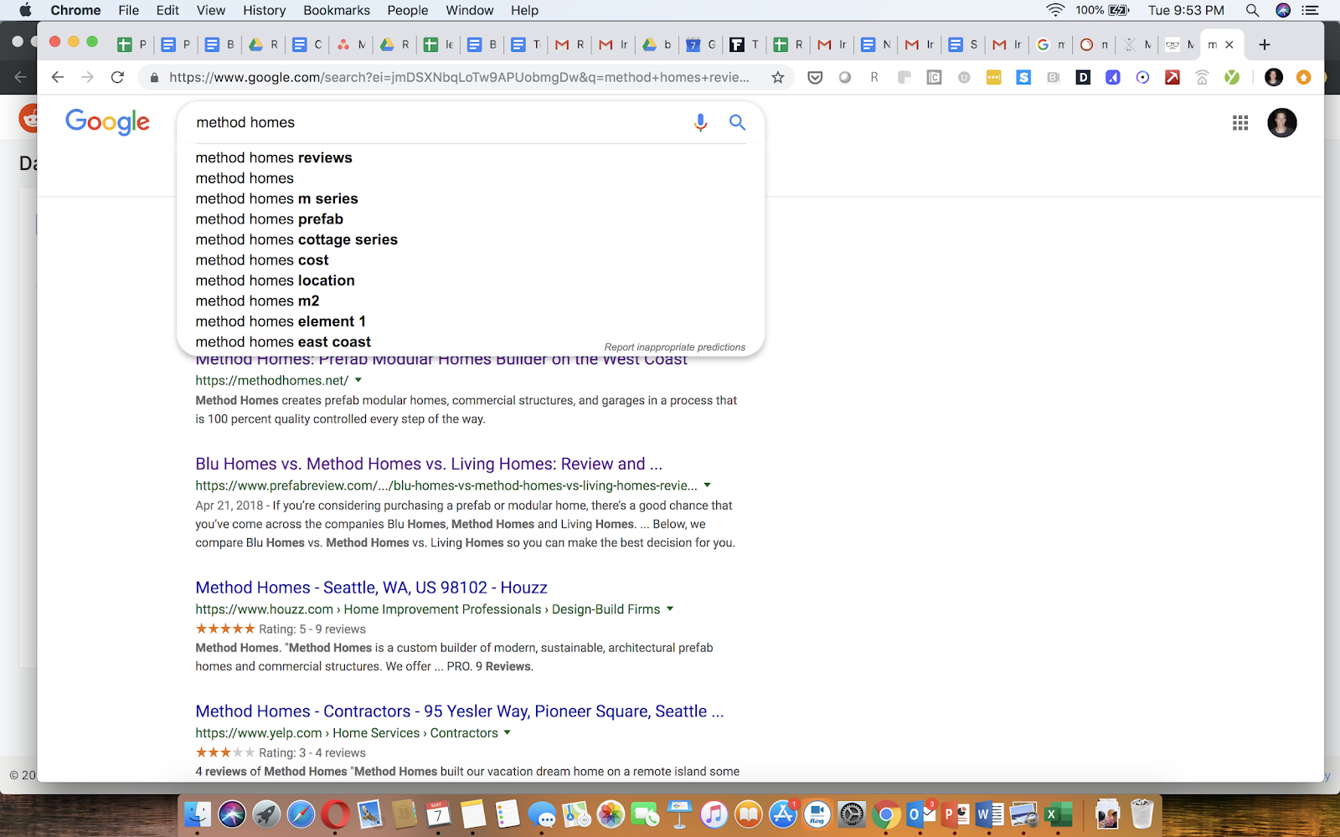Open App Store from the Dock
1340x837 pixels.
click(783, 814)
